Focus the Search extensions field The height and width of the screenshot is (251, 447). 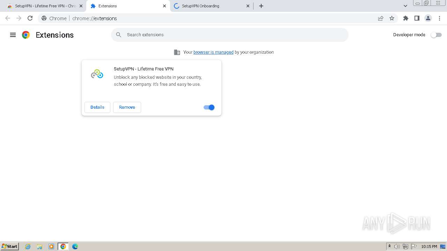[x=230, y=35]
